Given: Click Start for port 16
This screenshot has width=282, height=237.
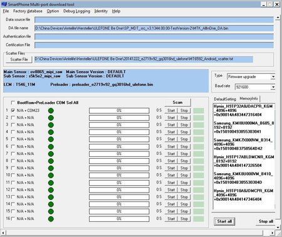Looking at the screenshot, I should [171, 219].
